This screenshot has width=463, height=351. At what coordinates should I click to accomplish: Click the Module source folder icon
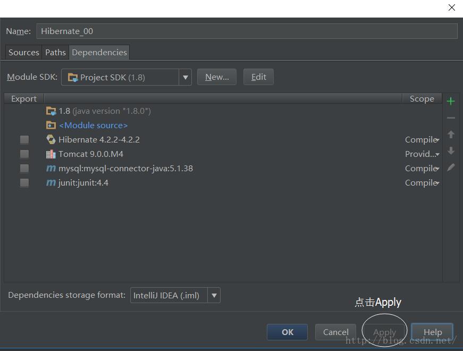[51, 126]
